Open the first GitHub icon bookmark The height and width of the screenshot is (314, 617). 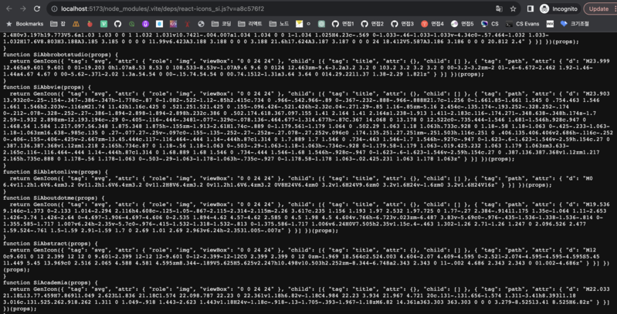tap(117, 24)
